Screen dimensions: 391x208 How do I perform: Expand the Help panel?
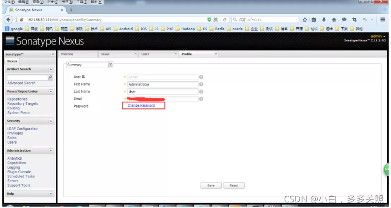pos(51,194)
